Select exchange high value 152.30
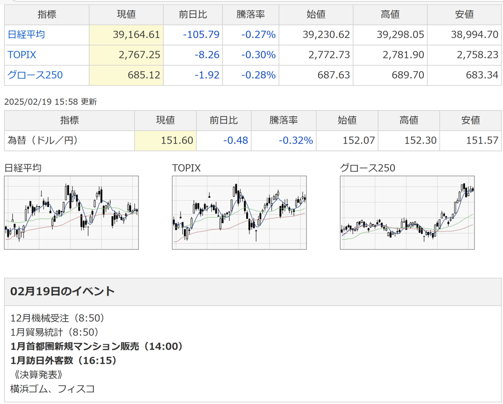The width and height of the screenshot is (503, 404). coord(420,141)
